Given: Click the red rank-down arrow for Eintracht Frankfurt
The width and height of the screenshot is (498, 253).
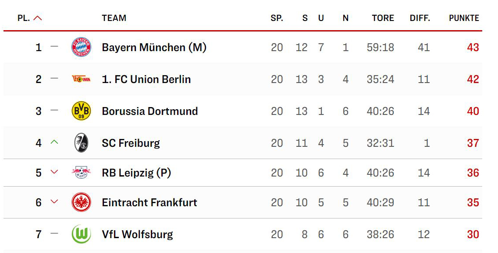Looking at the screenshot, I should pos(54,201).
